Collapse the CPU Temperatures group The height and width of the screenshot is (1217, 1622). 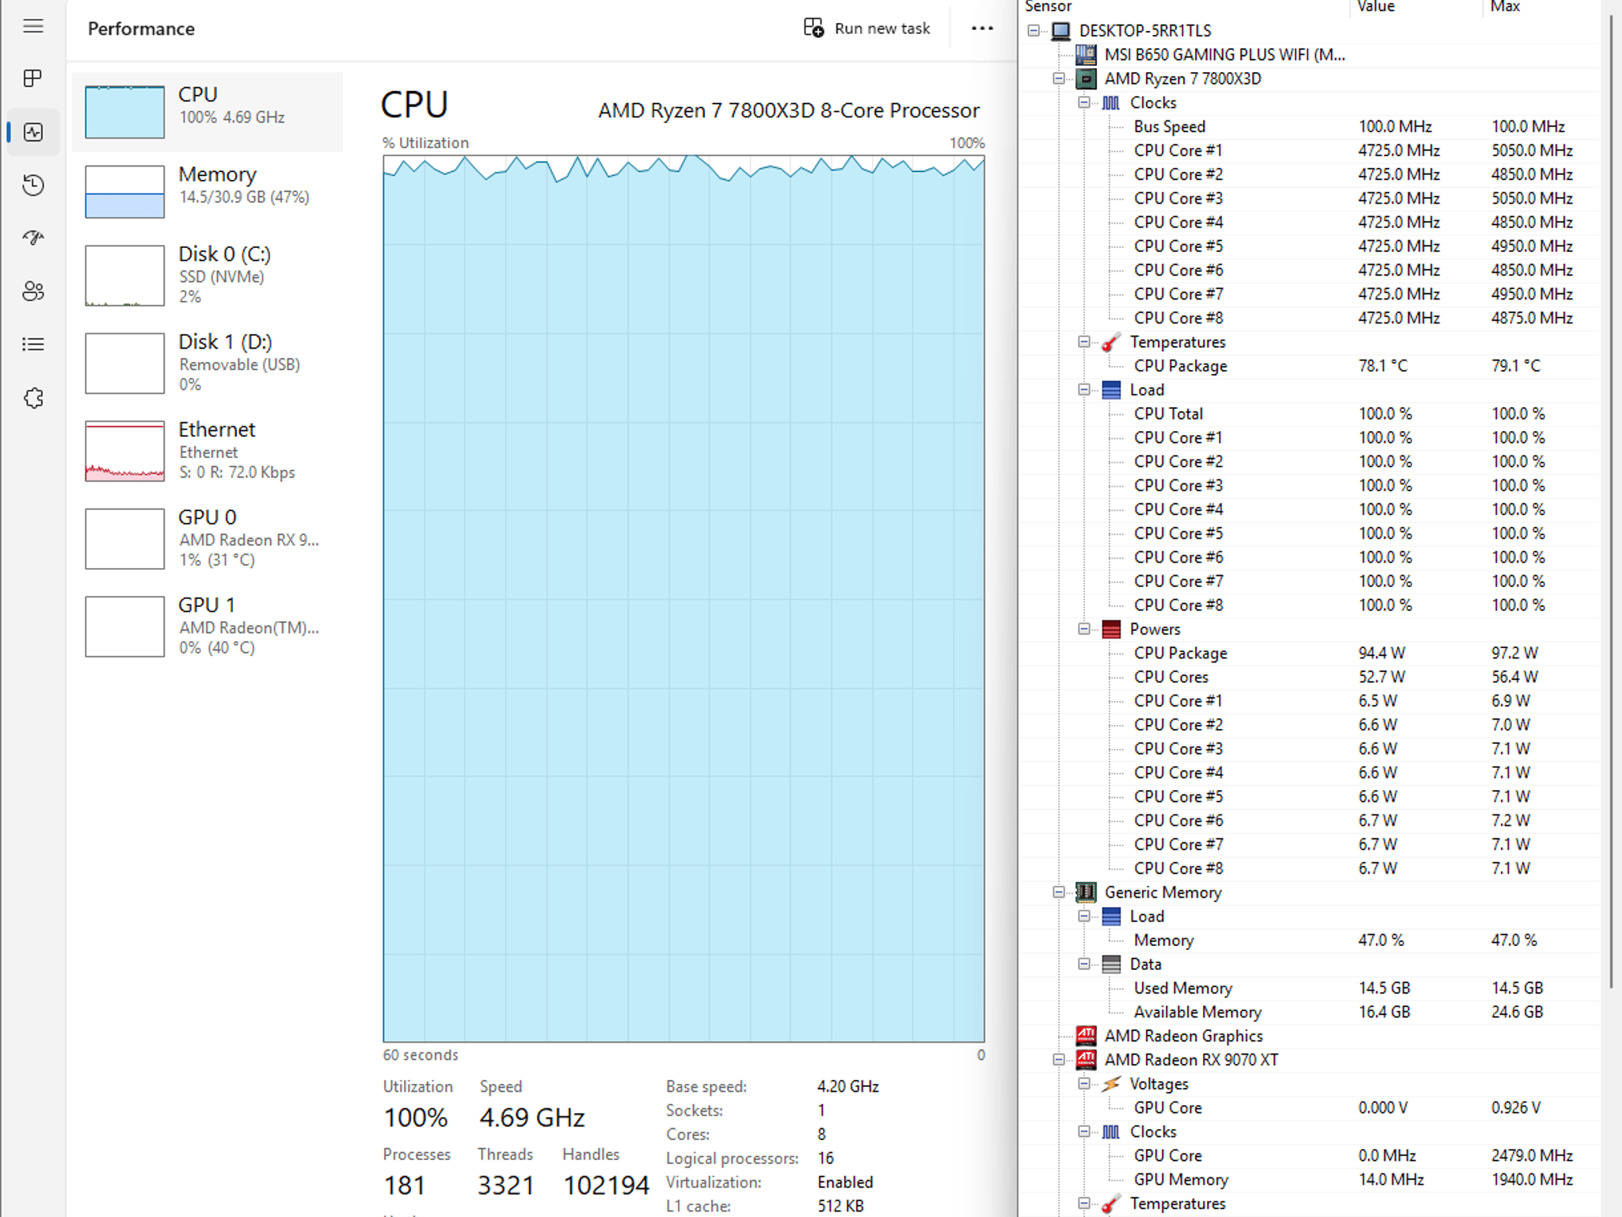1084,341
